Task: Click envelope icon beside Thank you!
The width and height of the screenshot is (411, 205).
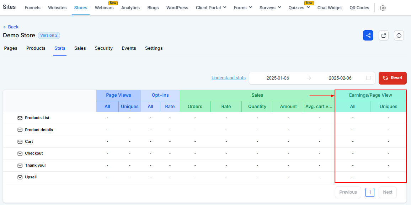Action: pos(20,166)
